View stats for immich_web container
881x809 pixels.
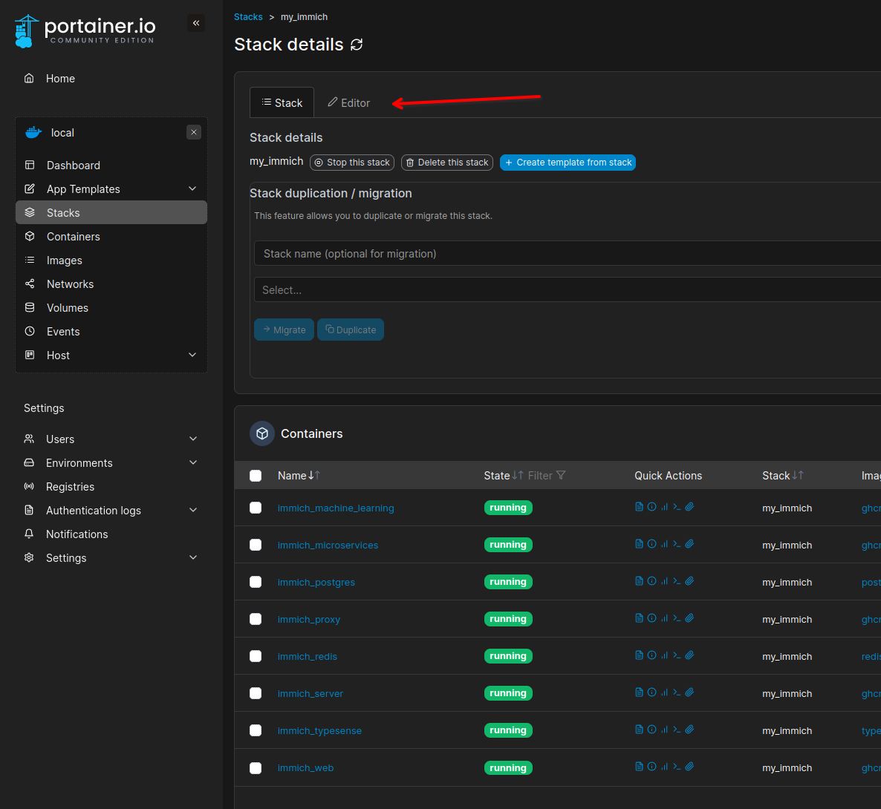coord(664,767)
